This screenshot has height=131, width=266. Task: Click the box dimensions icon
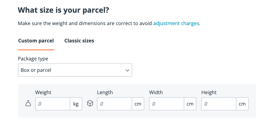pyautogui.click(x=90, y=104)
